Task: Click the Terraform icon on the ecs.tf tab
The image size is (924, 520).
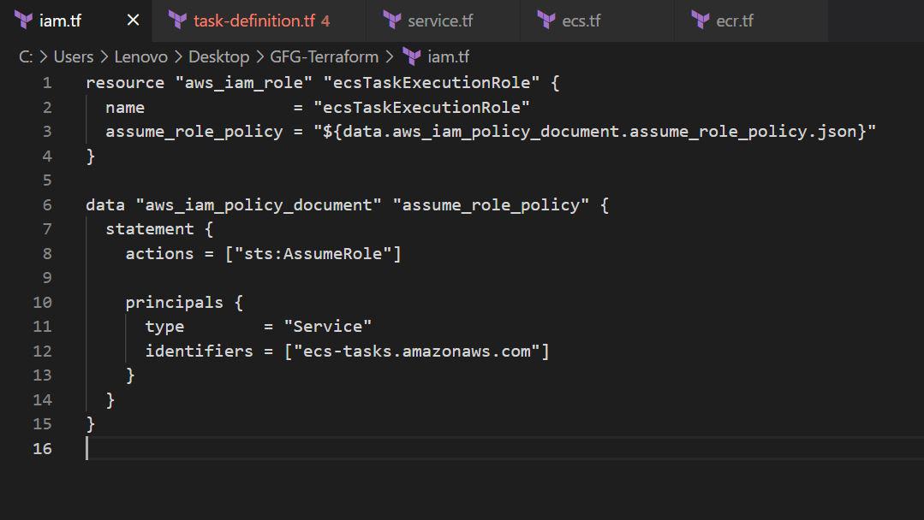Action: click(546, 21)
